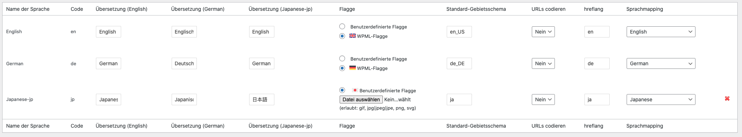Choose Benutzerdefinierte Flagge for German row
Image resolution: width=742 pixels, height=137 pixels.
pos(342,58)
